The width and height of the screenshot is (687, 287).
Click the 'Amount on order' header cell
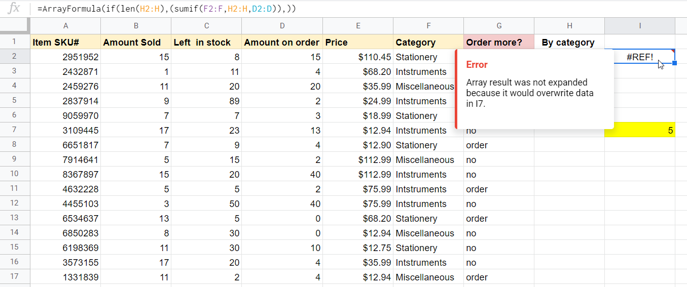pyautogui.click(x=282, y=42)
